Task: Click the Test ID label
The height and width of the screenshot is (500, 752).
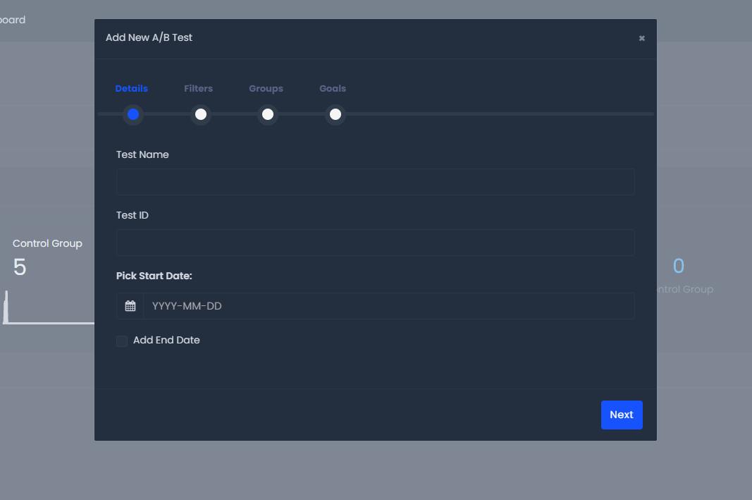Action: click(x=132, y=216)
